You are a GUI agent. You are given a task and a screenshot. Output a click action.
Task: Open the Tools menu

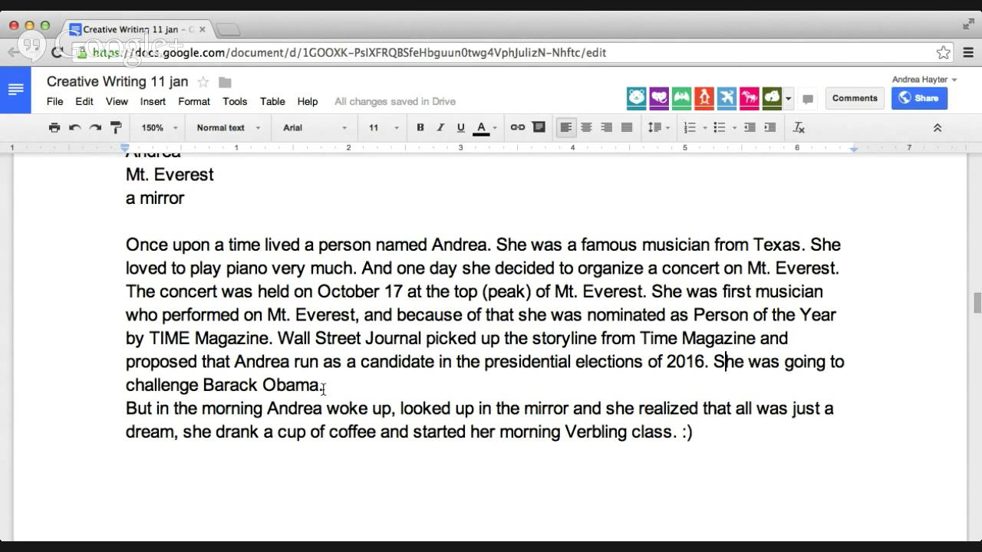point(235,101)
